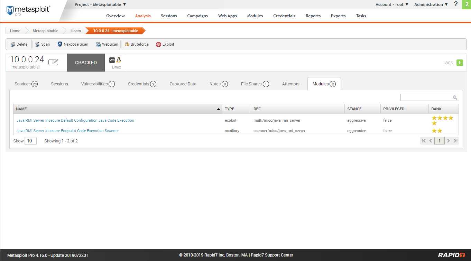Open the Campaigns menu

click(x=197, y=16)
